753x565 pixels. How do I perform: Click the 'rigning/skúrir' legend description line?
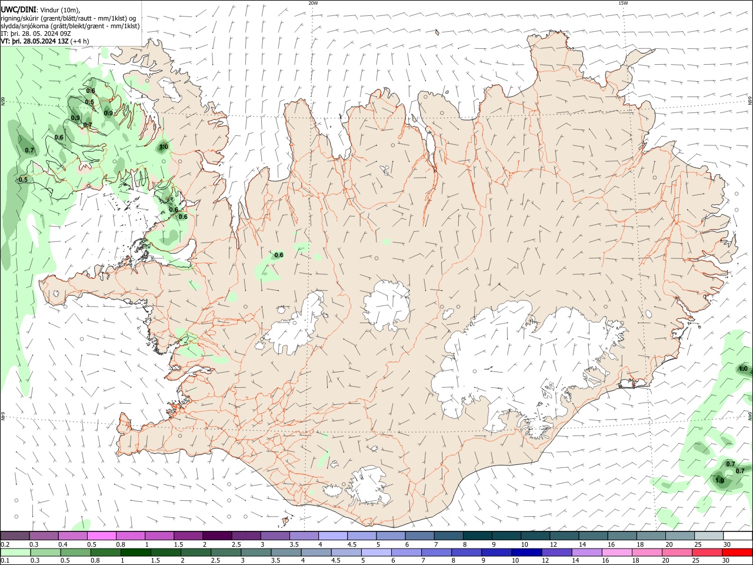tap(68, 18)
